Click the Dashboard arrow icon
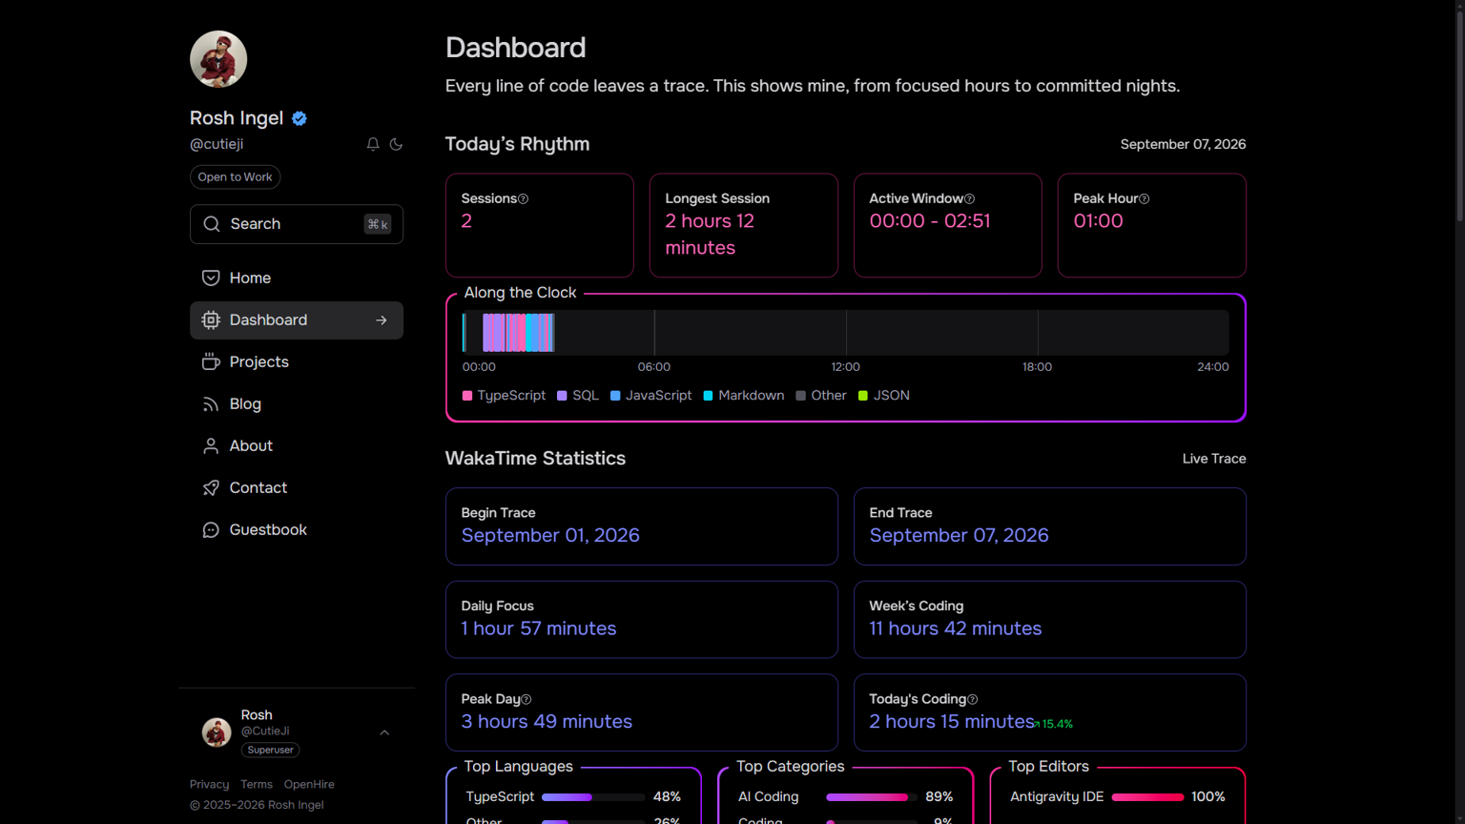Viewport: 1465px width, 824px height. point(382,320)
